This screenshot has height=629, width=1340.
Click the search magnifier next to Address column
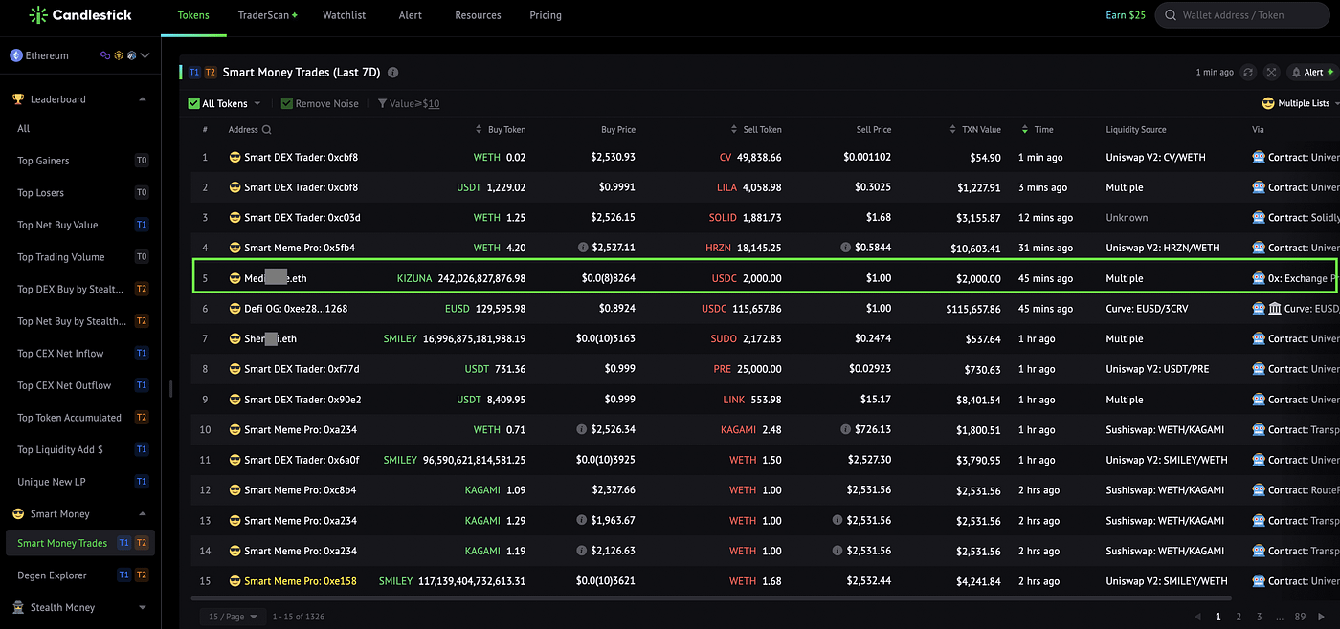tap(267, 130)
